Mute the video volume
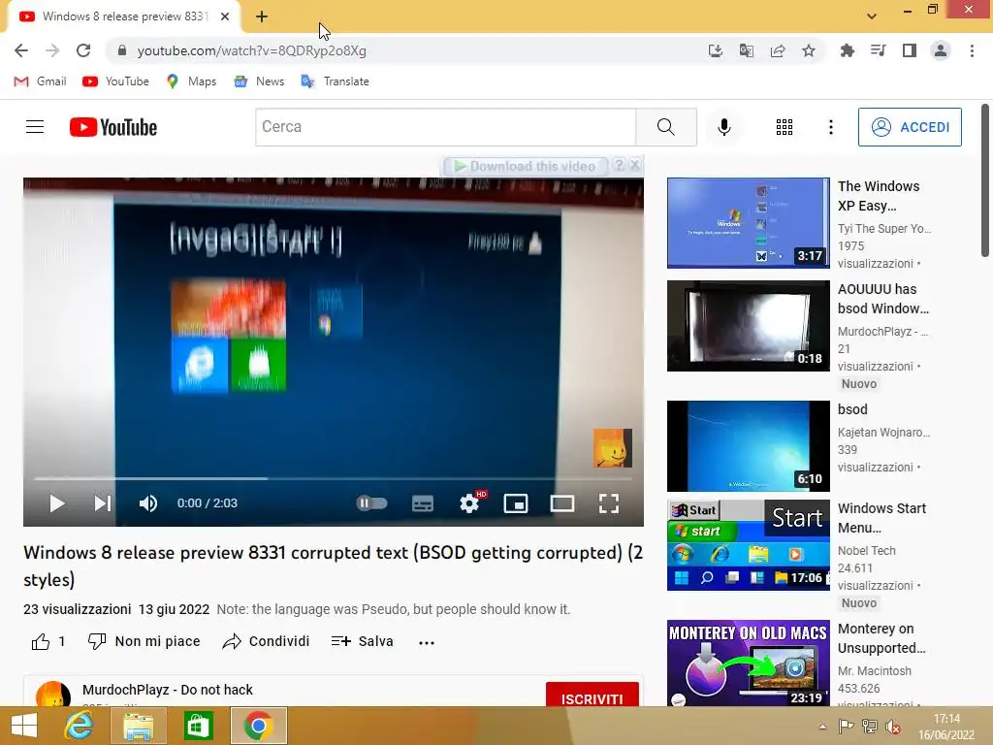 [x=148, y=503]
